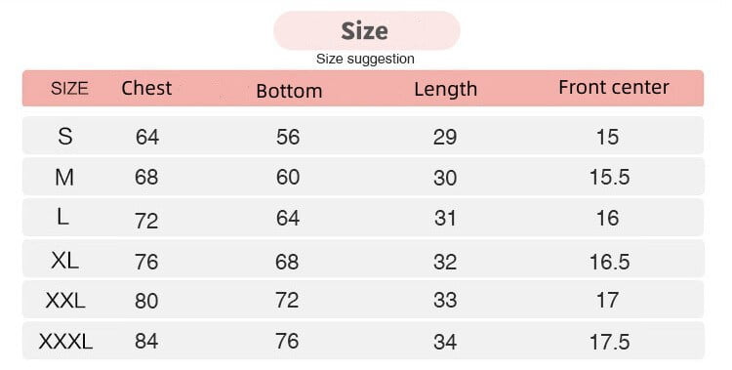Viewport: 732px width, 370px height.
Task: Click length value 31 in L row
Action: pyautogui.click(x=445, y=218)
